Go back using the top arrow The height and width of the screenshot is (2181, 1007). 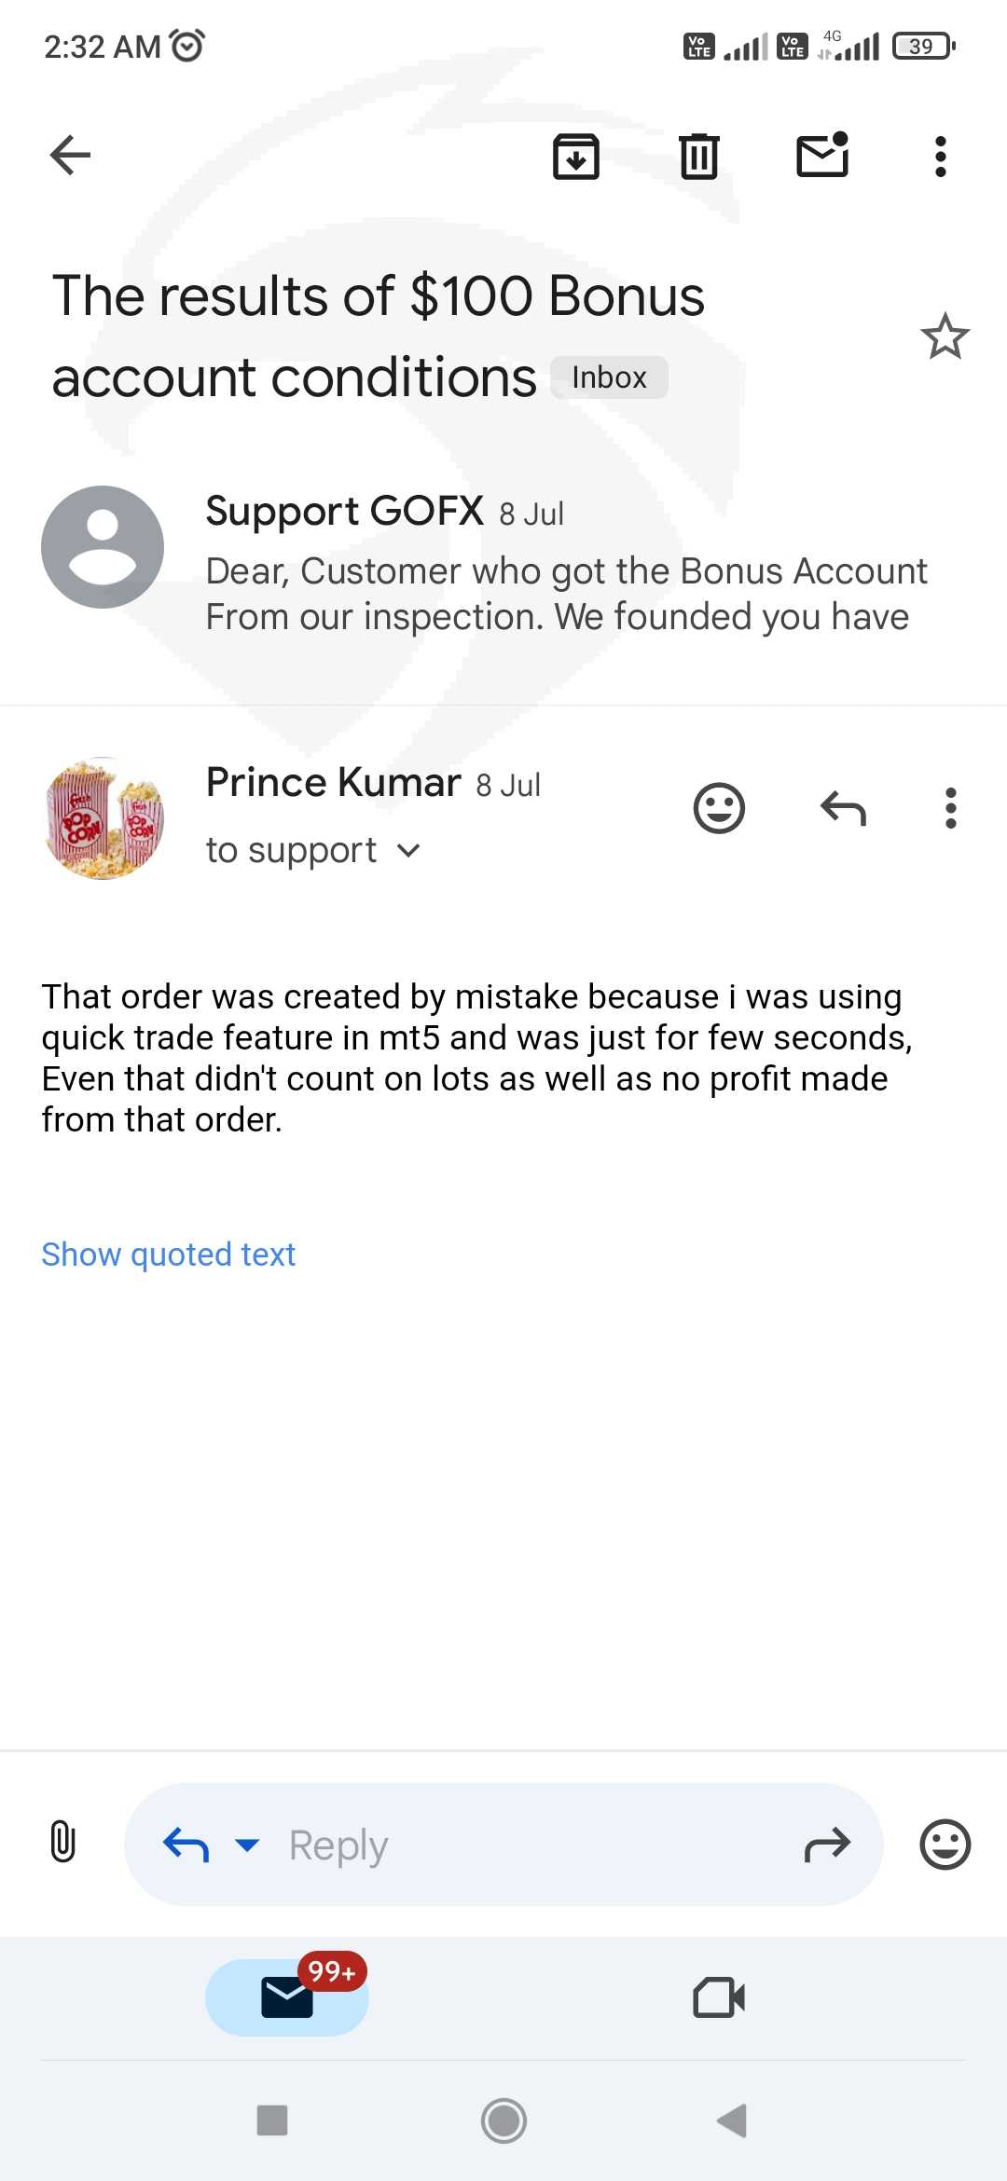[x=71, y=155]
